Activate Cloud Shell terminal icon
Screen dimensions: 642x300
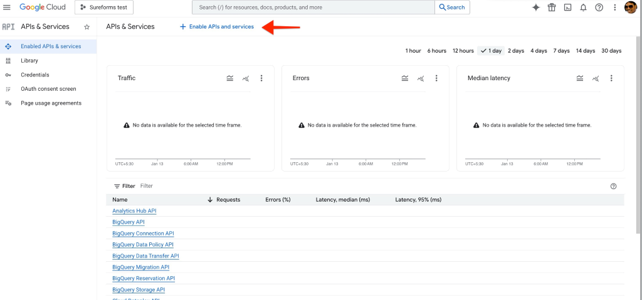(567, 8)
